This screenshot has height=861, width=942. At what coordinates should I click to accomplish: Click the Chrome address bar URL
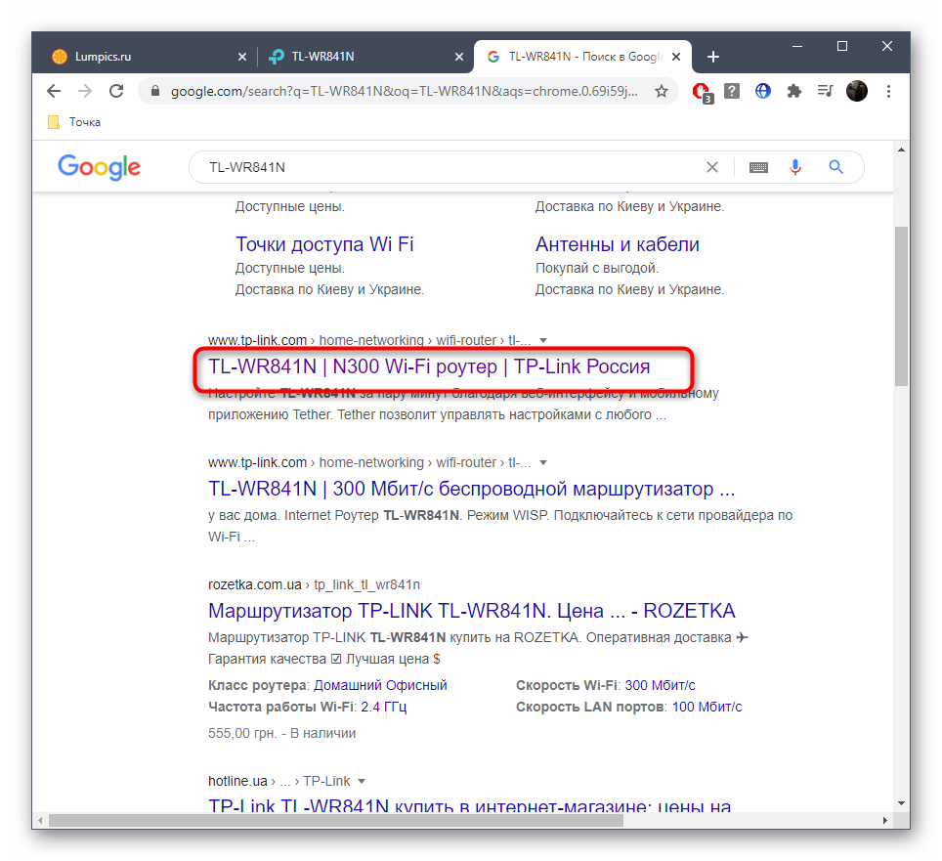(x=405, y=91)
